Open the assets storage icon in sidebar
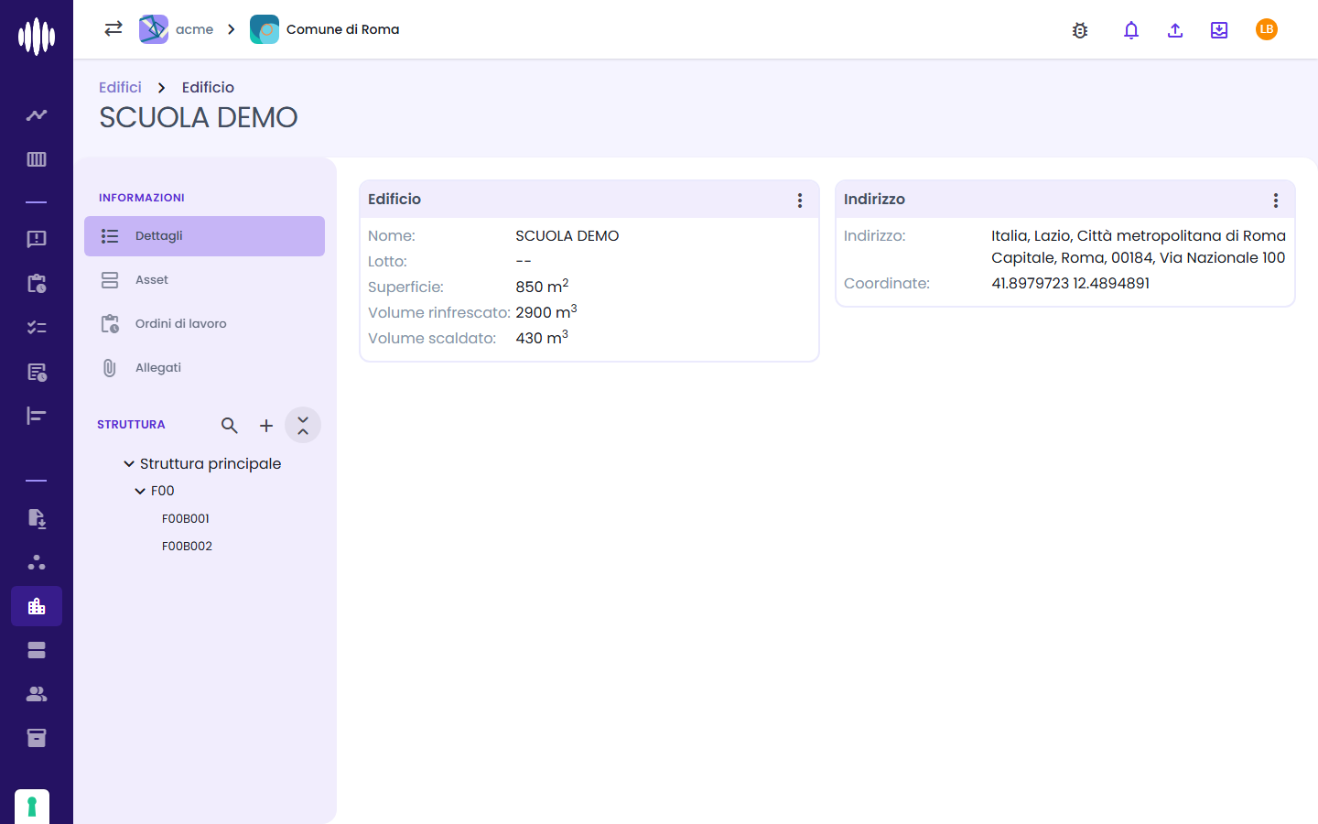 tap(37, 650)
